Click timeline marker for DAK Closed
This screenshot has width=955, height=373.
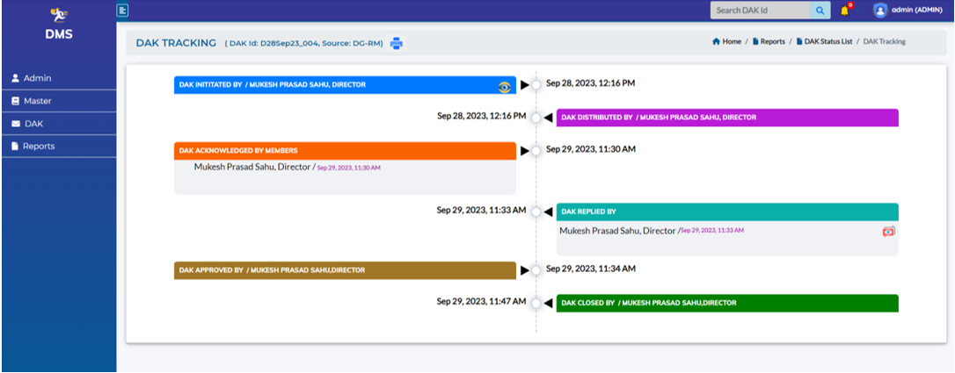click(536, 303)
